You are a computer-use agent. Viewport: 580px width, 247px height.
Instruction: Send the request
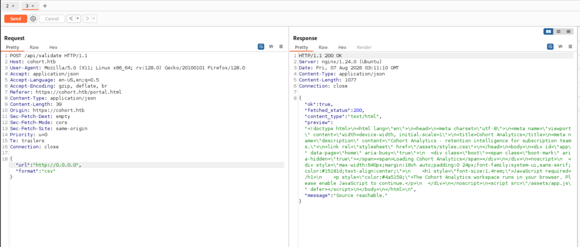tap(15, 19)
